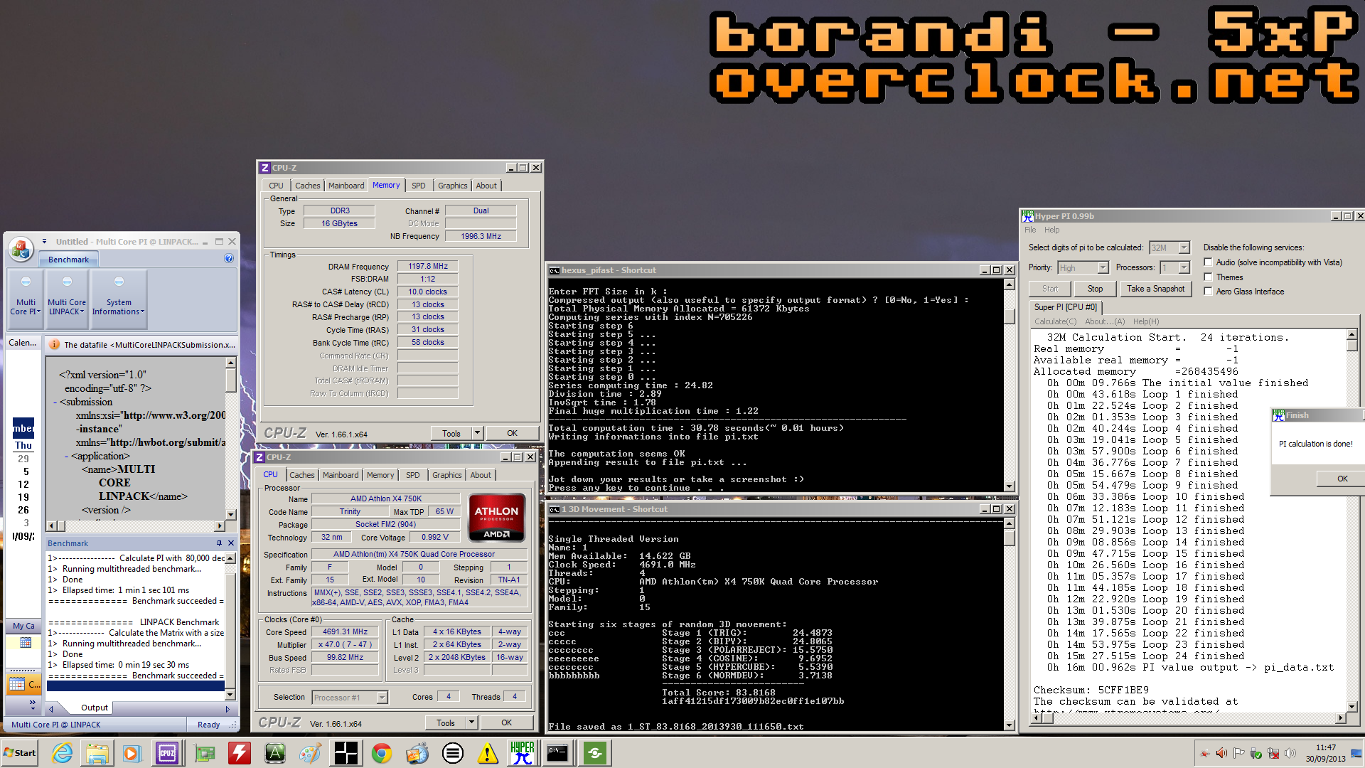Click Stop button in Hyper PI

(1095, 289)
